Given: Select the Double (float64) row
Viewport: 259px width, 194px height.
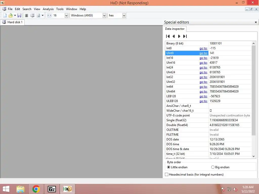Looking at the screenshot, I should [208, 125].
